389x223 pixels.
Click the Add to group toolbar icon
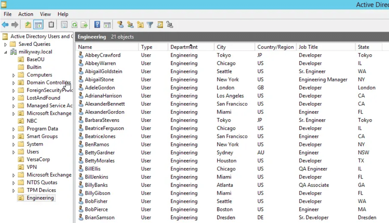170,25
